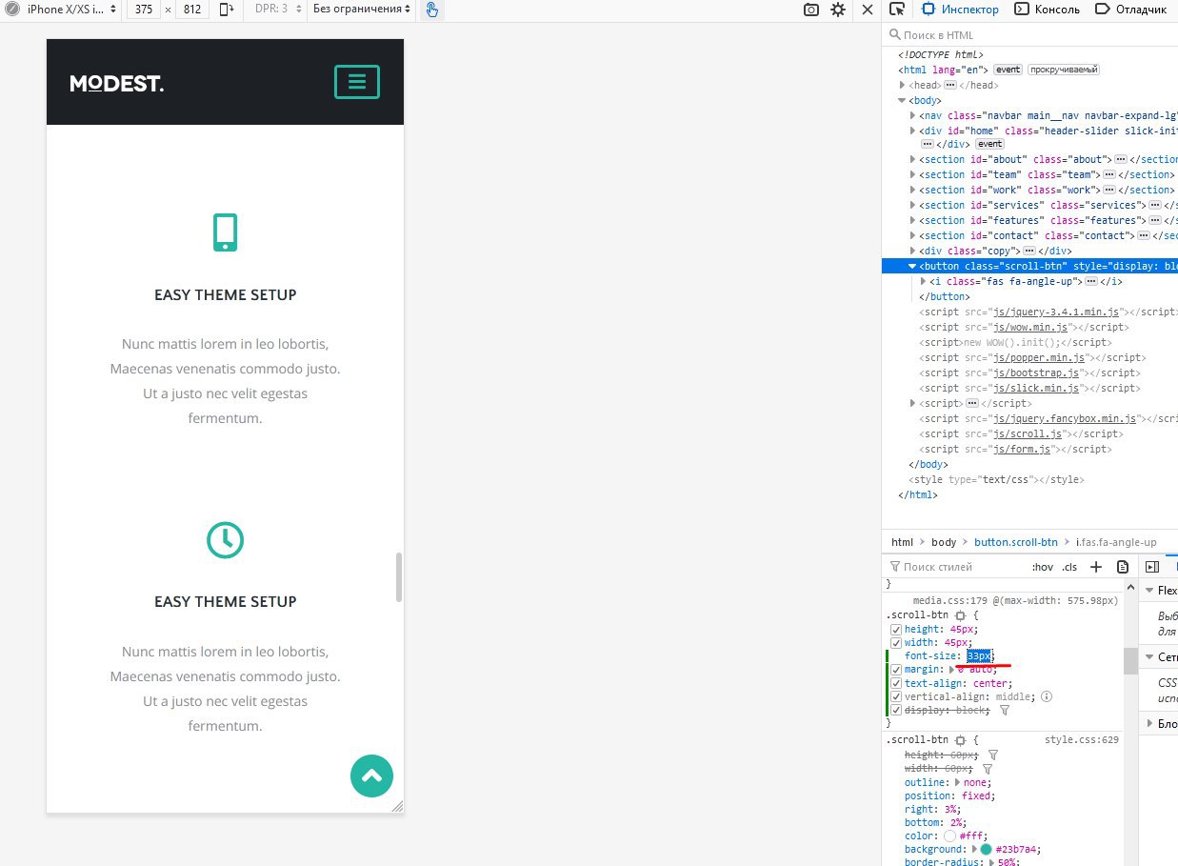Viewport: 1178px width, 866px height.
Task: Switch to the Консоль tab
Action: click(x=1047, y=10)
